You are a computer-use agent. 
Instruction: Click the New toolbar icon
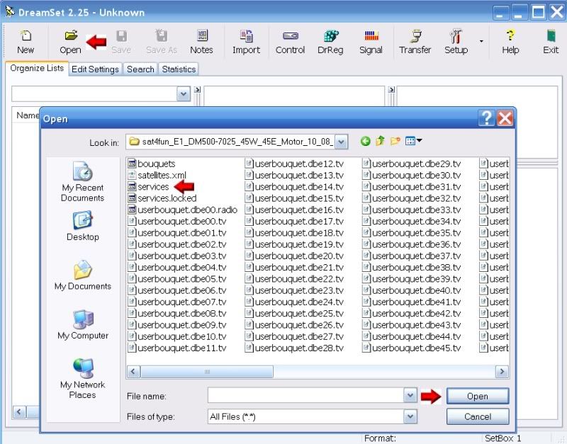[x=26, y=42]
